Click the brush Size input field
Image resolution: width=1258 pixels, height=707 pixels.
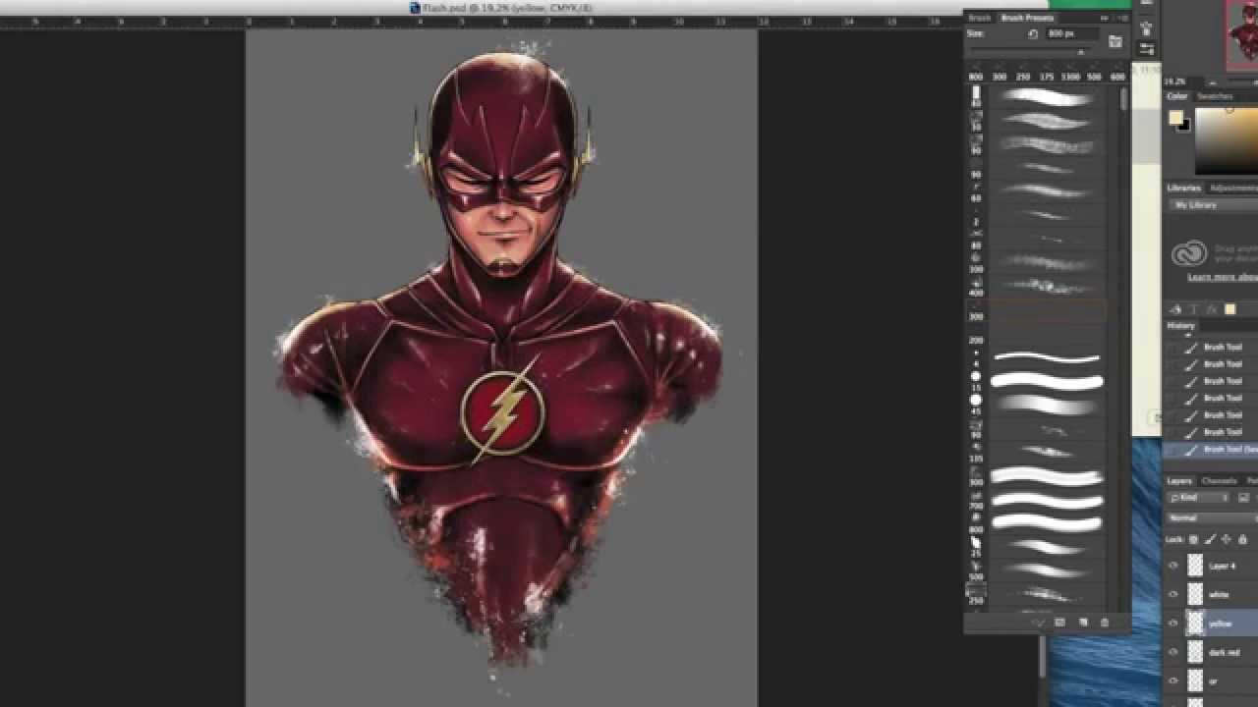[1071, 33]
